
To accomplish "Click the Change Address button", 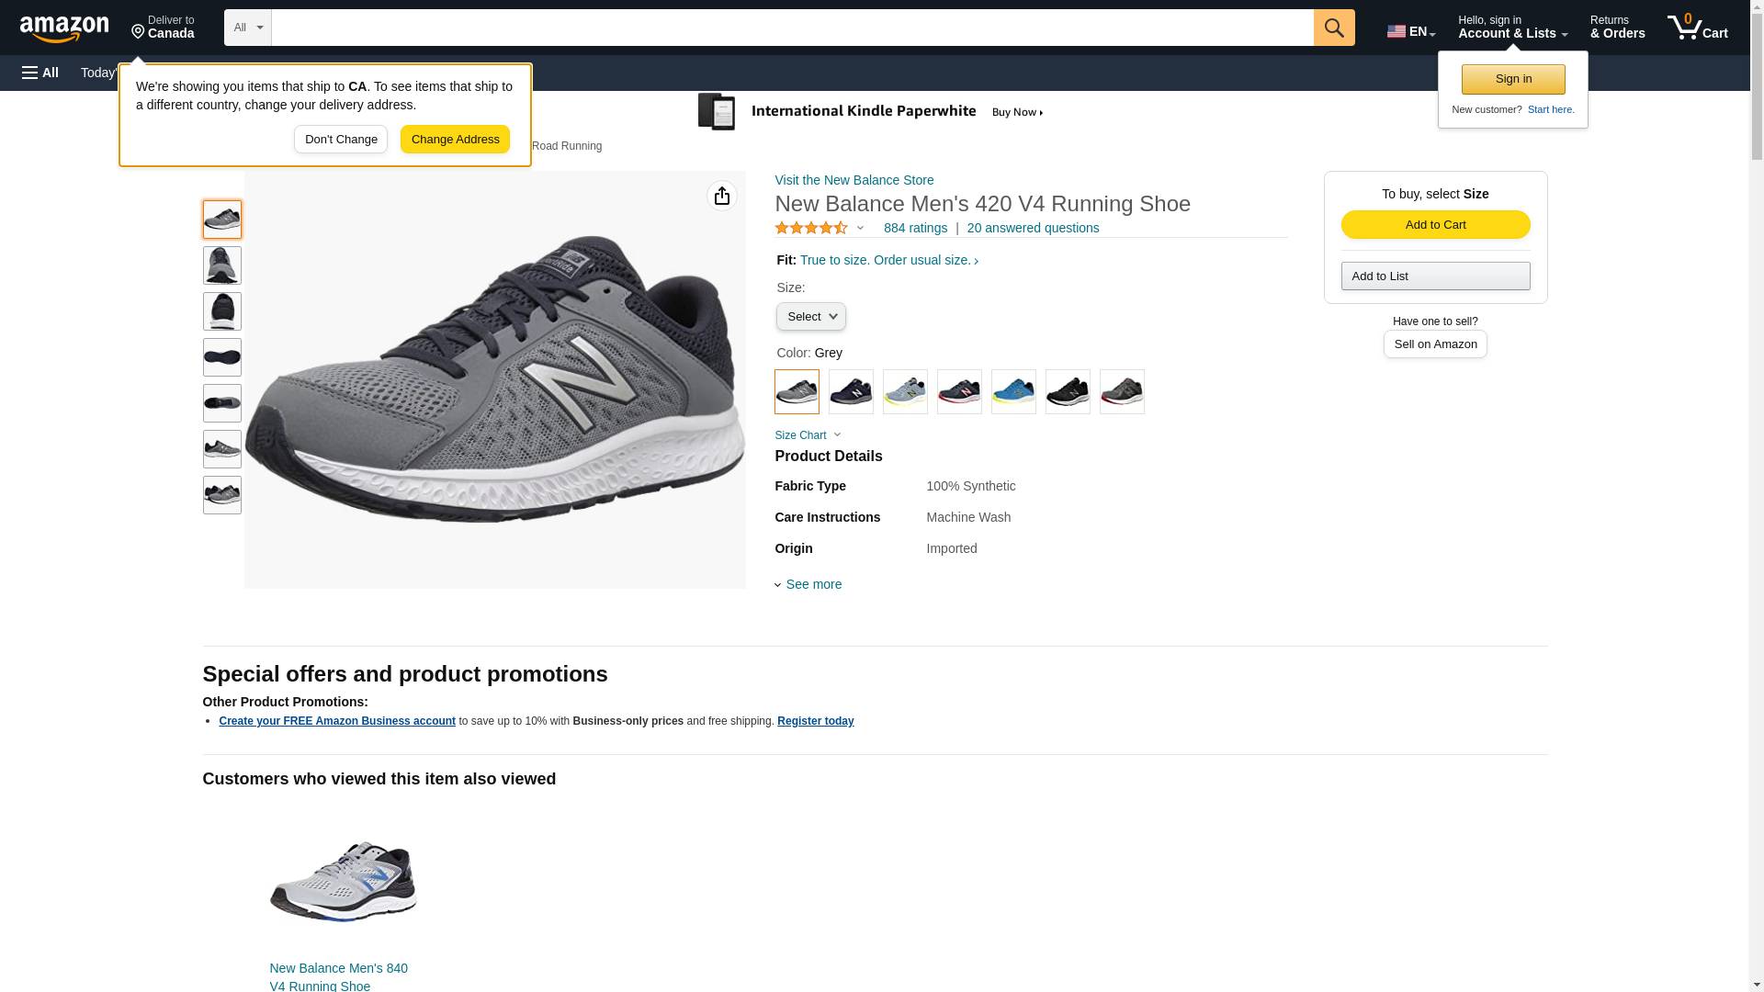I will [x=455, y=140].
